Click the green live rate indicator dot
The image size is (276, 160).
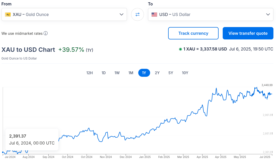click(180, 49)
